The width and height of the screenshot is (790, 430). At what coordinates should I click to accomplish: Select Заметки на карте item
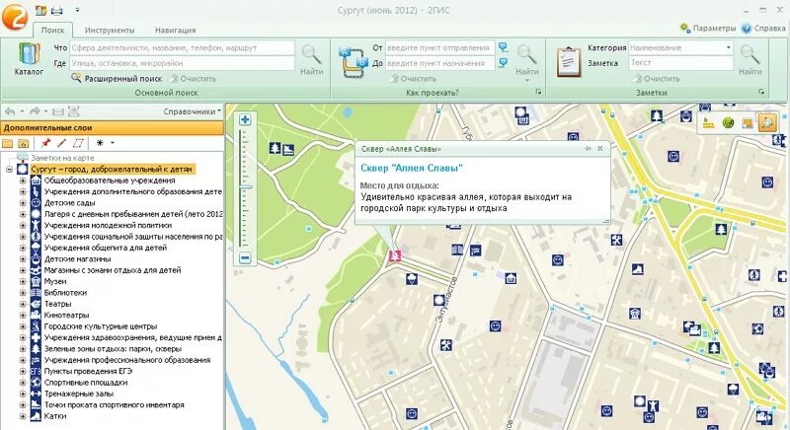click(62, 158)
